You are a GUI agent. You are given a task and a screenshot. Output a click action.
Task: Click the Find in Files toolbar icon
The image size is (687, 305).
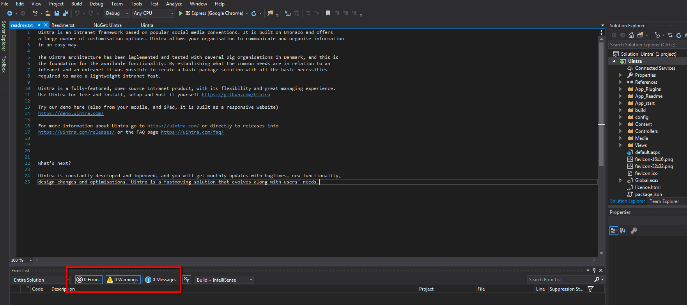270,13
